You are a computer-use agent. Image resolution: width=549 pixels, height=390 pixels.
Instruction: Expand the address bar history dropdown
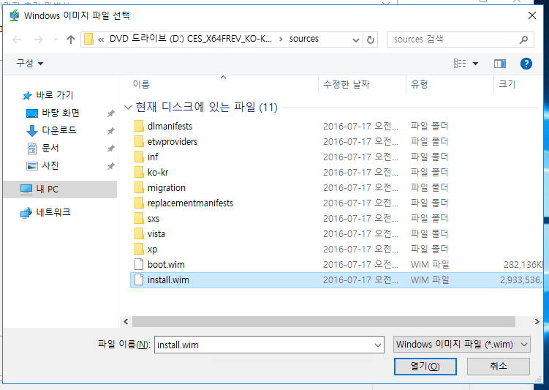(x=356, y=40)
